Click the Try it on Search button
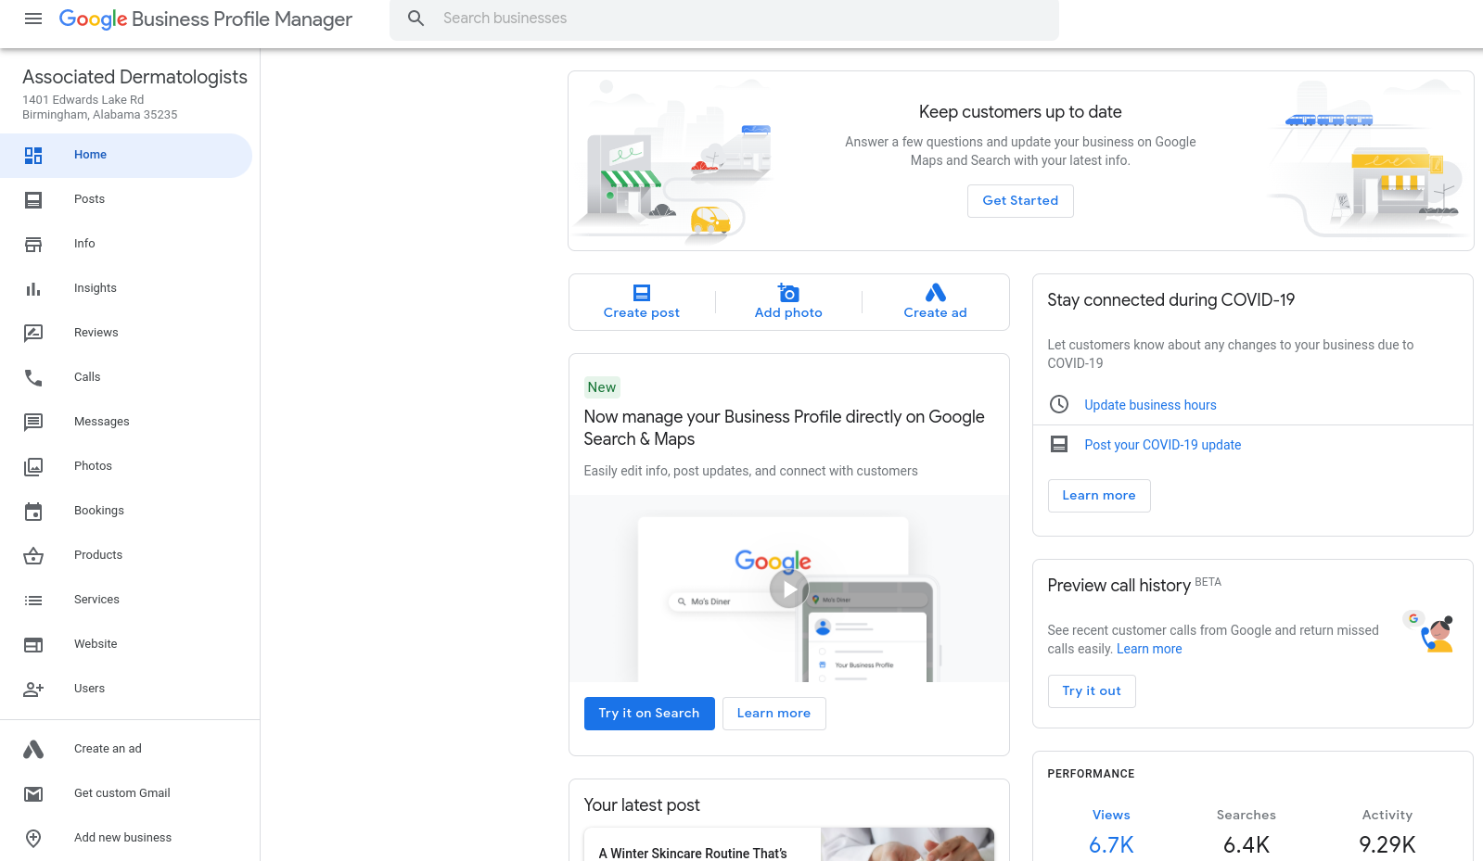The image size is (1483, 861). [x=649, y=714]
